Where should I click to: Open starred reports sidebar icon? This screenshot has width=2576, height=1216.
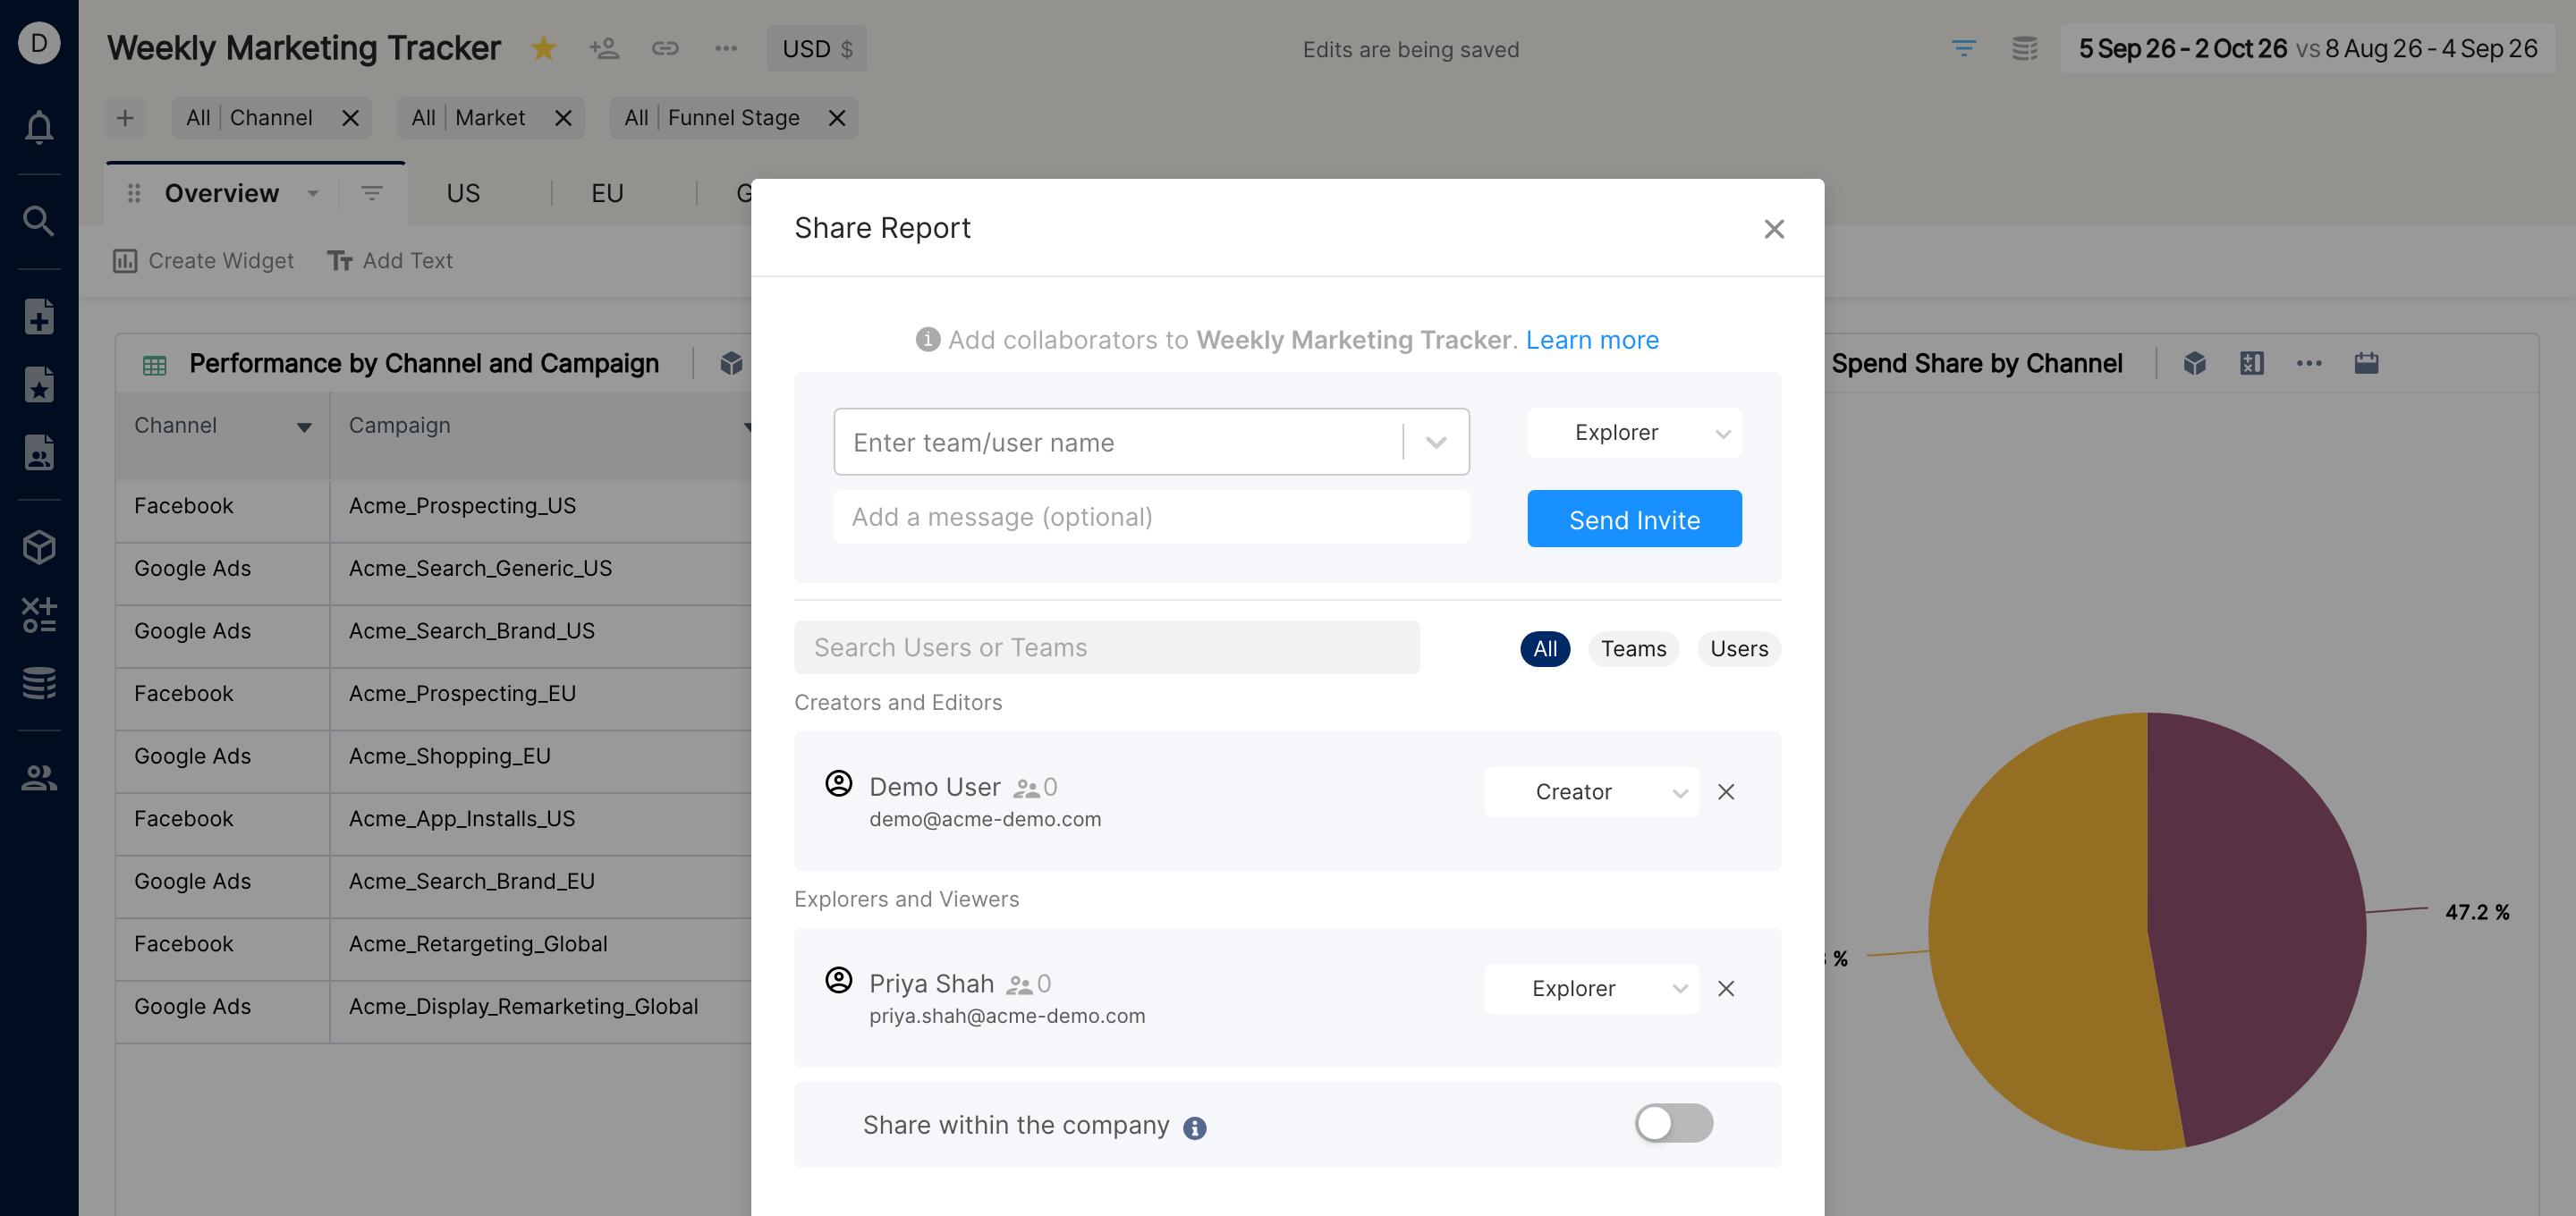tap(39, 385)
